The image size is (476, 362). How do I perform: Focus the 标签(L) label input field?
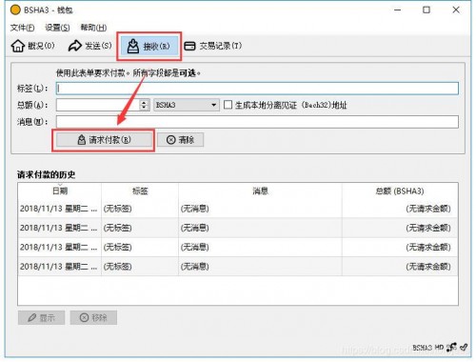[257, 89]
